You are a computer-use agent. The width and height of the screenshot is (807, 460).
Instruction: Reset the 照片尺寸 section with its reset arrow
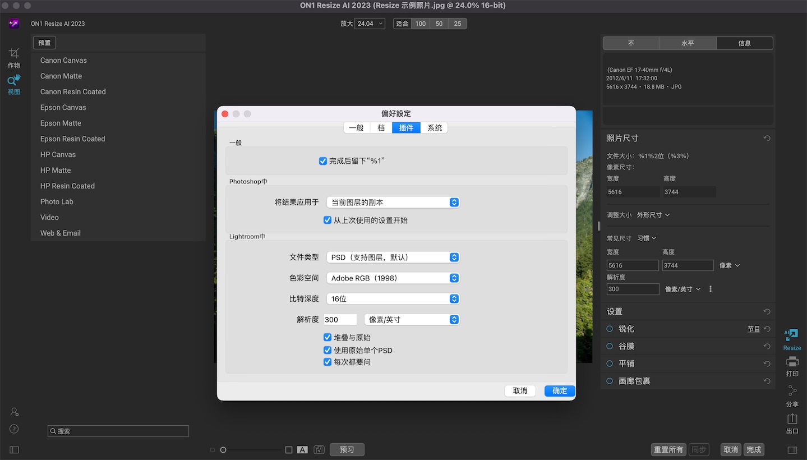tap(767, 138)
